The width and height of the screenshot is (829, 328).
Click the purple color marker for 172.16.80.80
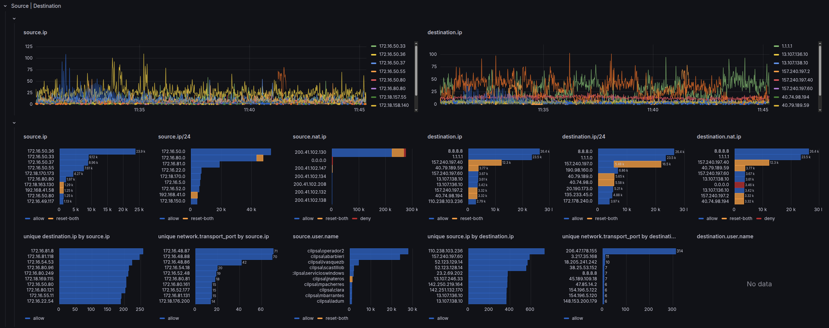(x=373, y=89)
